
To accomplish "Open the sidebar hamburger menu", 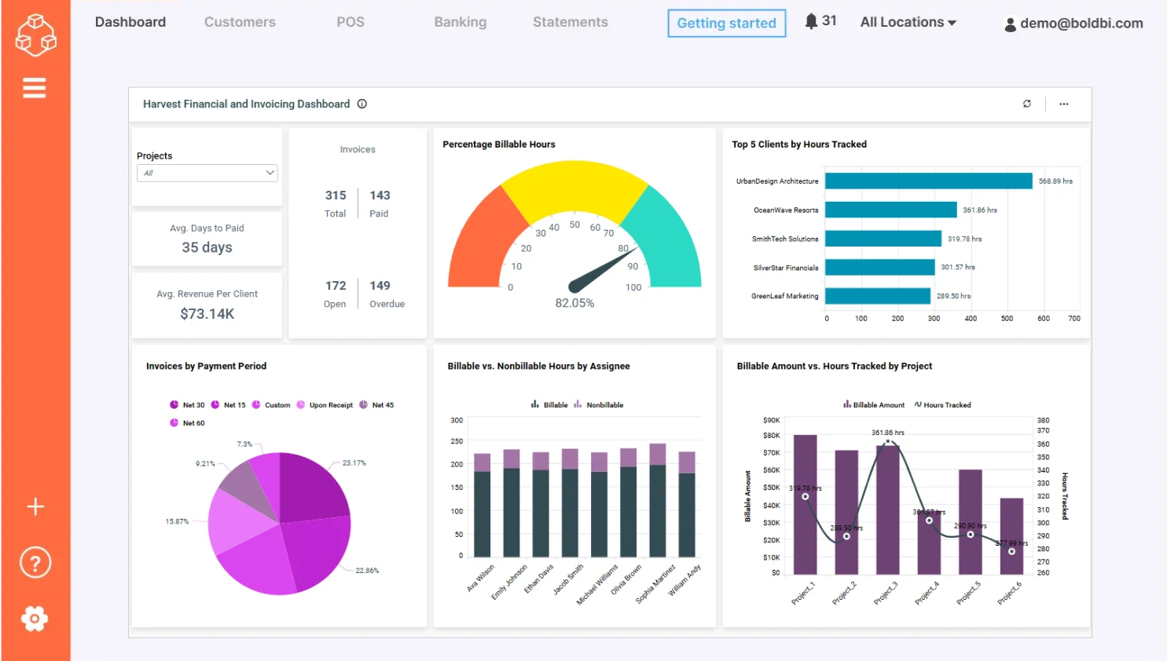I will click(x=35, y=87).
